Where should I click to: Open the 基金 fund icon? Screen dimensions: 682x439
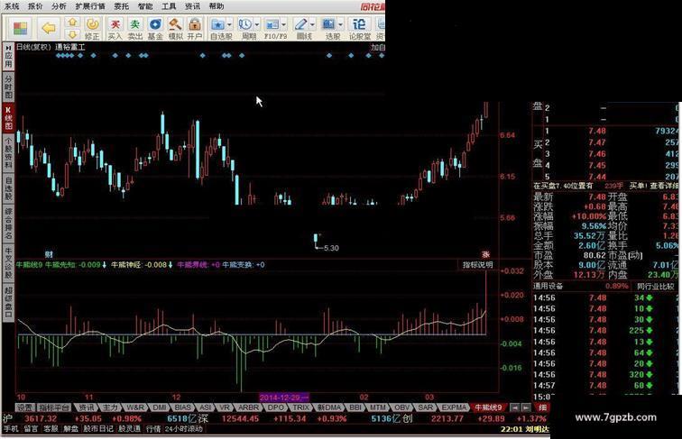[x=155, y=29]
